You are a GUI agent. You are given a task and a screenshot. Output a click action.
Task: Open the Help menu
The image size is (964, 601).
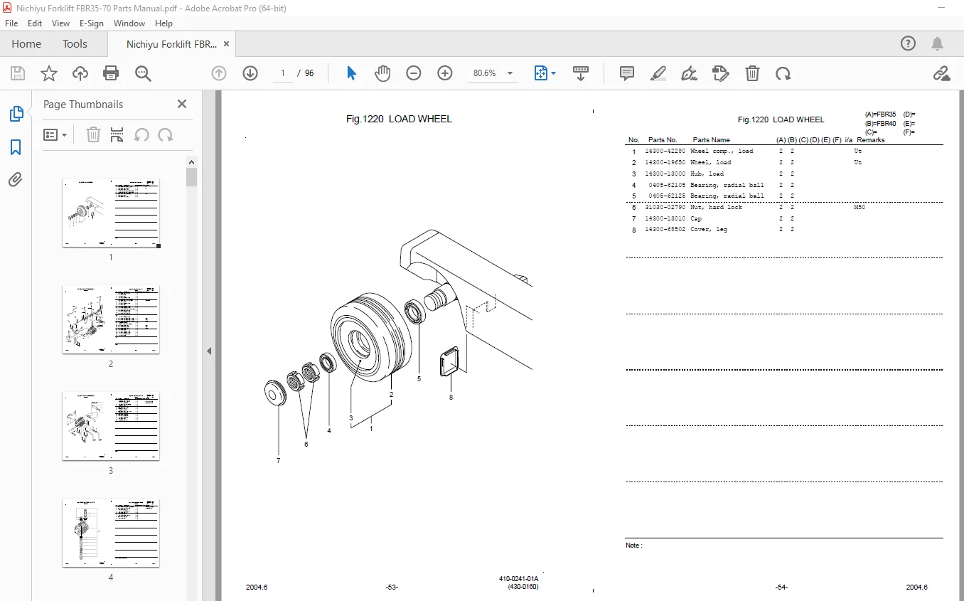[x=164, y=23]
